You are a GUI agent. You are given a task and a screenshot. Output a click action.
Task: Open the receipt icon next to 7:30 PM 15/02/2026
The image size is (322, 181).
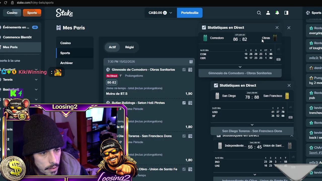(191, 62)
